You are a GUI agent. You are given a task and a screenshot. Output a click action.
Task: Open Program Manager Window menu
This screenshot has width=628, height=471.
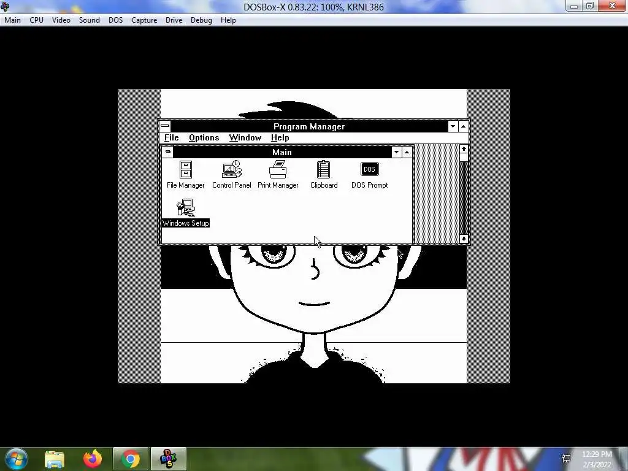pos(245,138)
